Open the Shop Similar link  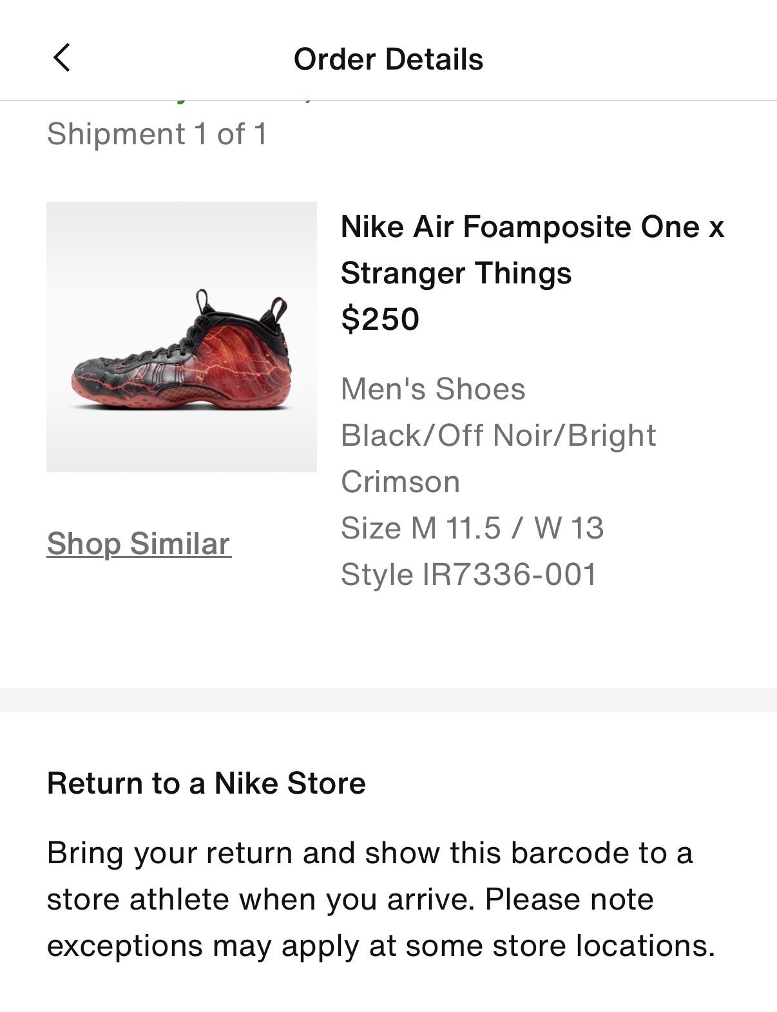pyautogui.click(x=139, y=544)
